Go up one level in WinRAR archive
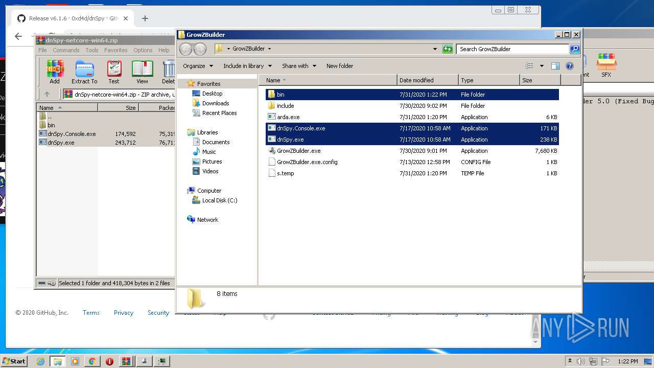This screenshot has height=368, width=654. (x=47, y=94)
